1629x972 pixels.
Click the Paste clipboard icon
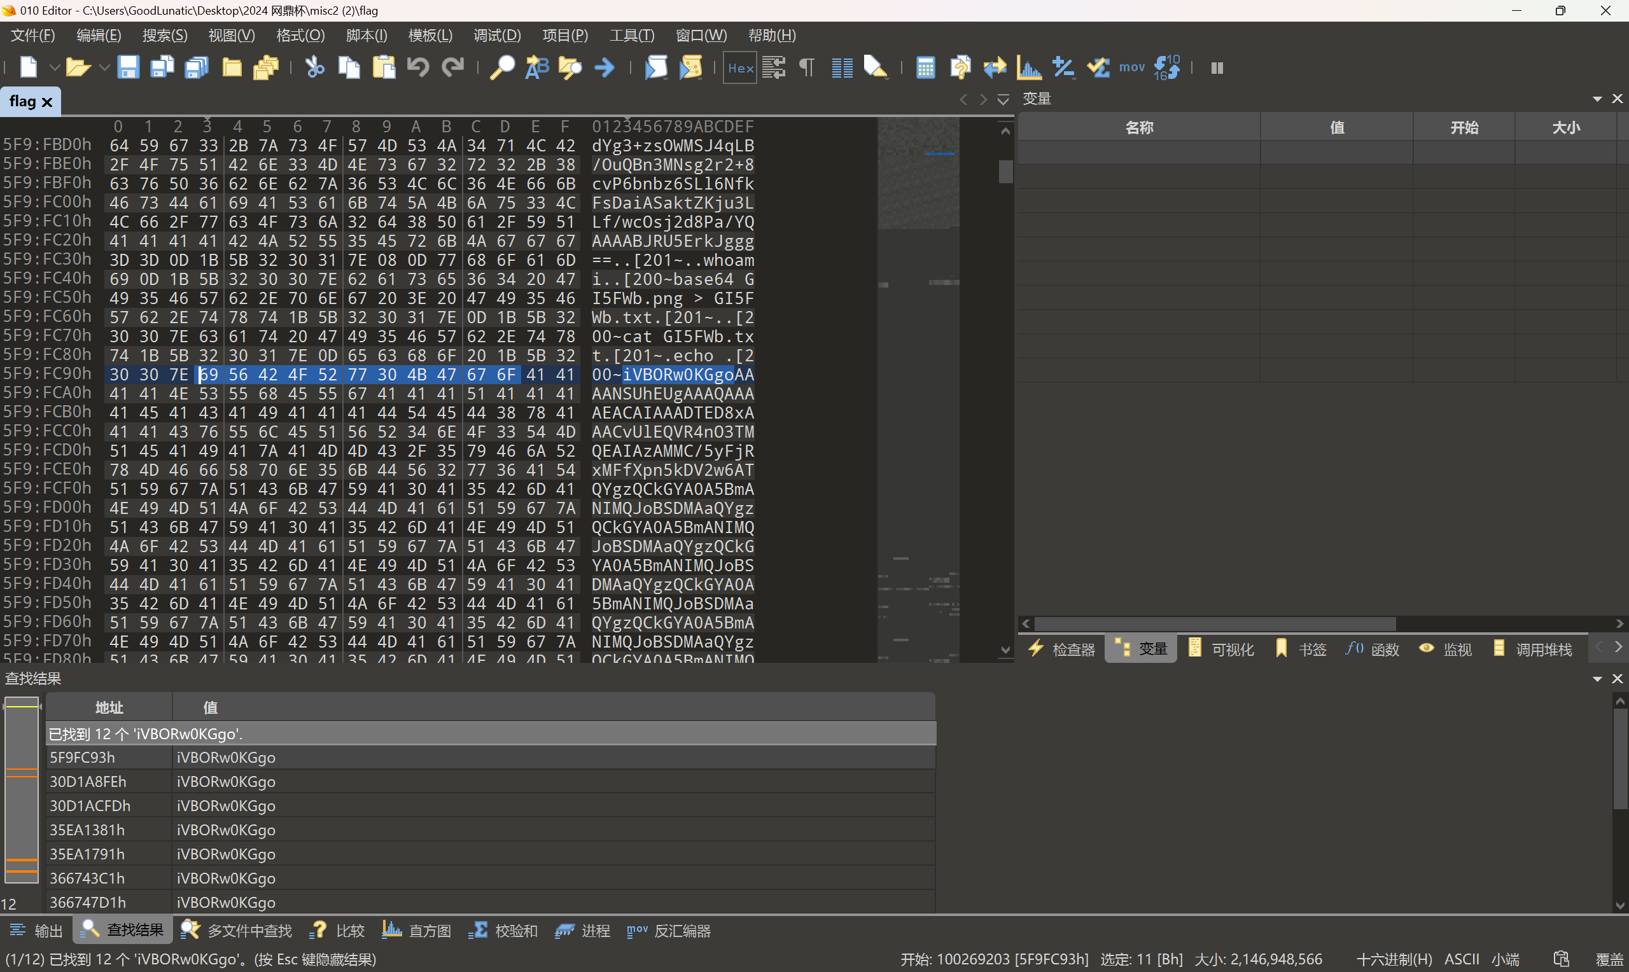384,67
